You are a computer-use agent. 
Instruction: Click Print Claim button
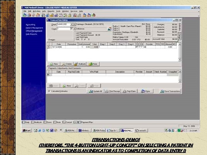129,91
